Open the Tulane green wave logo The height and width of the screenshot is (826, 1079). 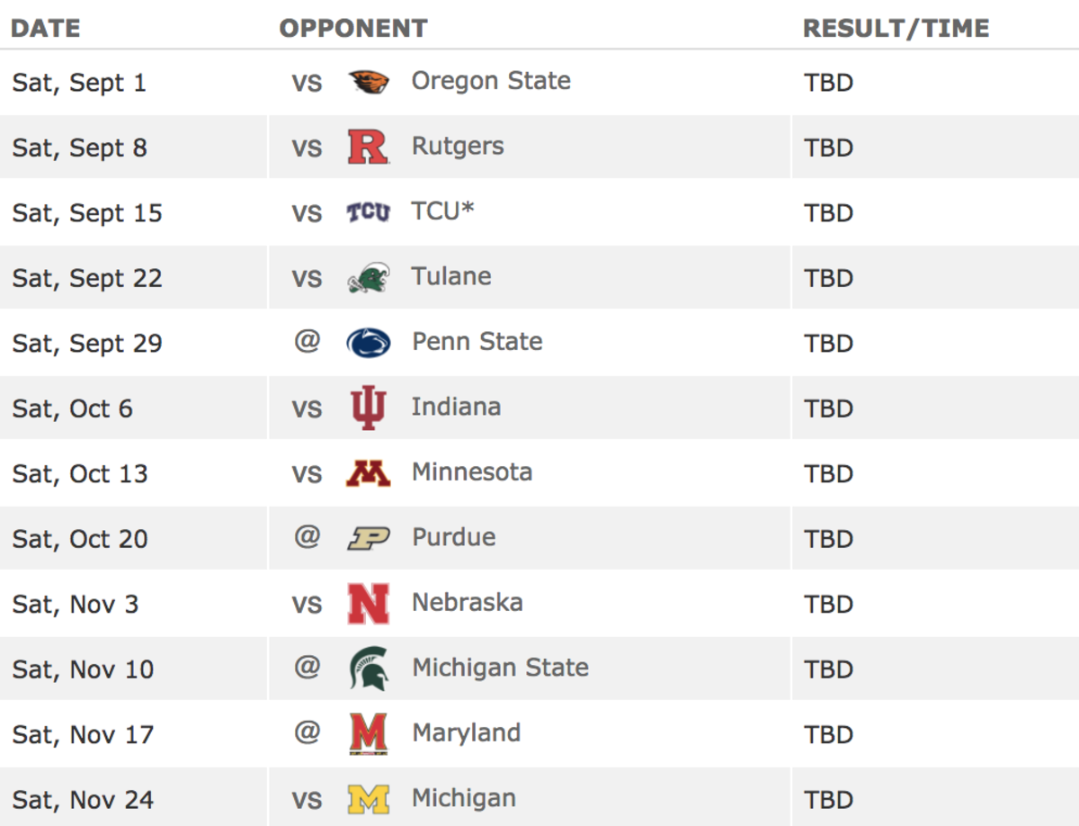coord(369,278)
